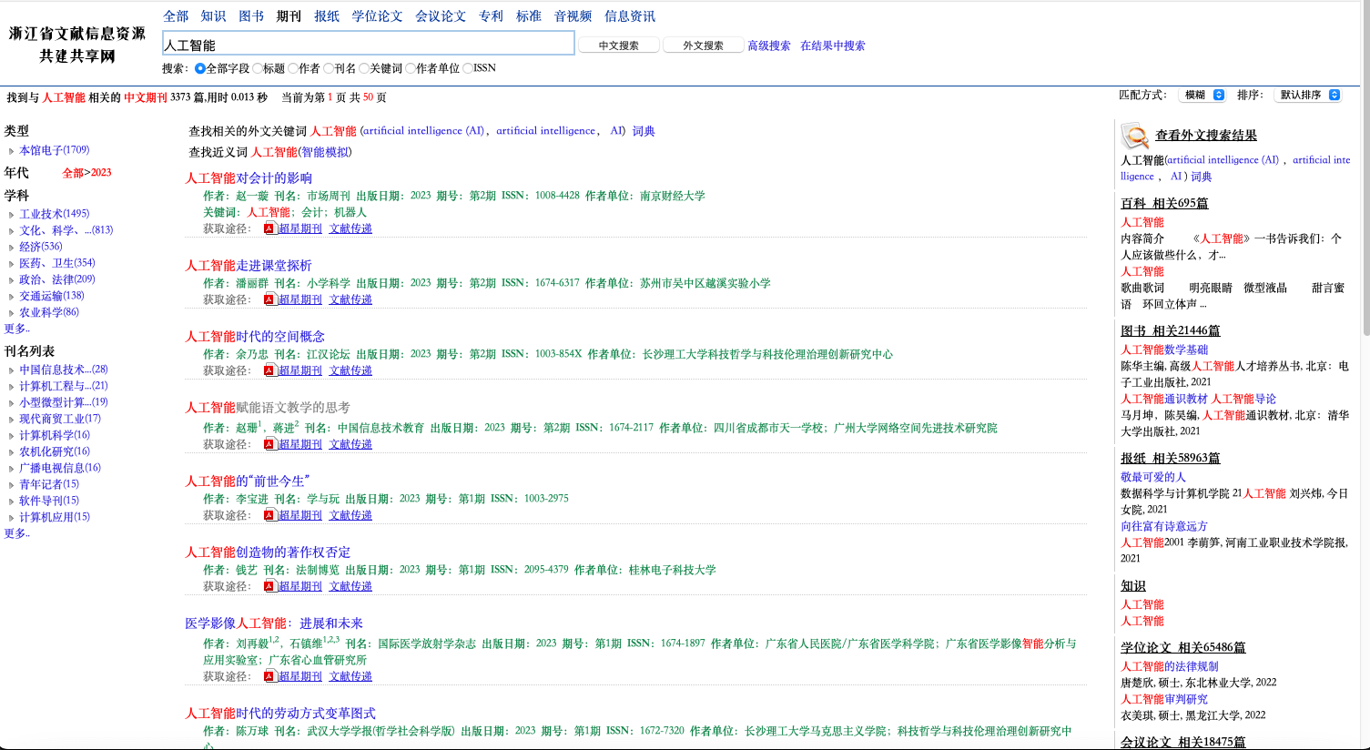Viewport: 1370px width, 750px height.
Task: Open the 百科 相关695篇 heading
Action: coord(1164,204)
